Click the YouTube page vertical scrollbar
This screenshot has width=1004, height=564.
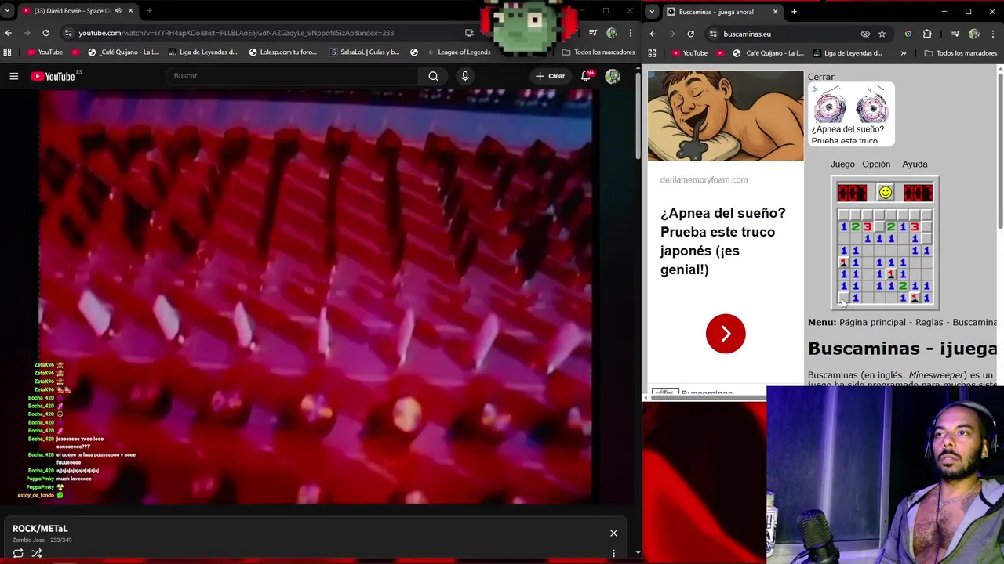[638, 117]
